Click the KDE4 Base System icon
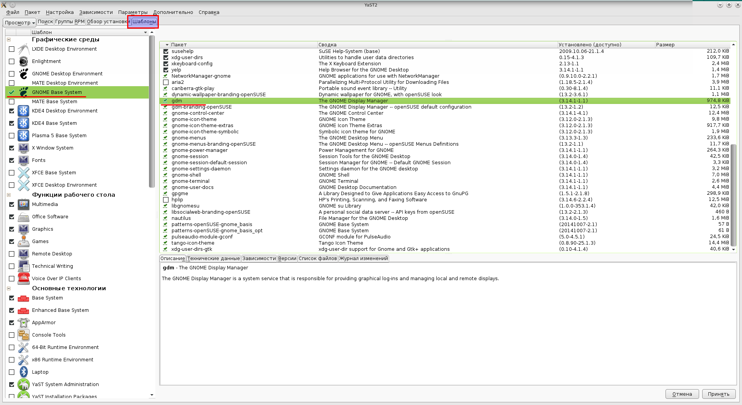The image size is (742, 405). click(24, 123)
